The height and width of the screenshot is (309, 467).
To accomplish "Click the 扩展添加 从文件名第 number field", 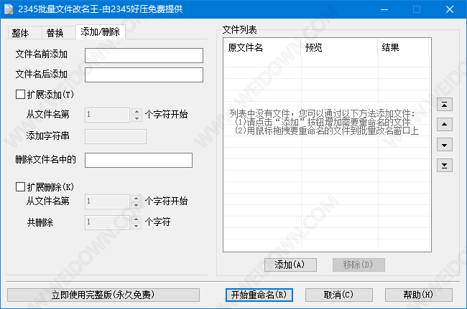I will (108, 115).
